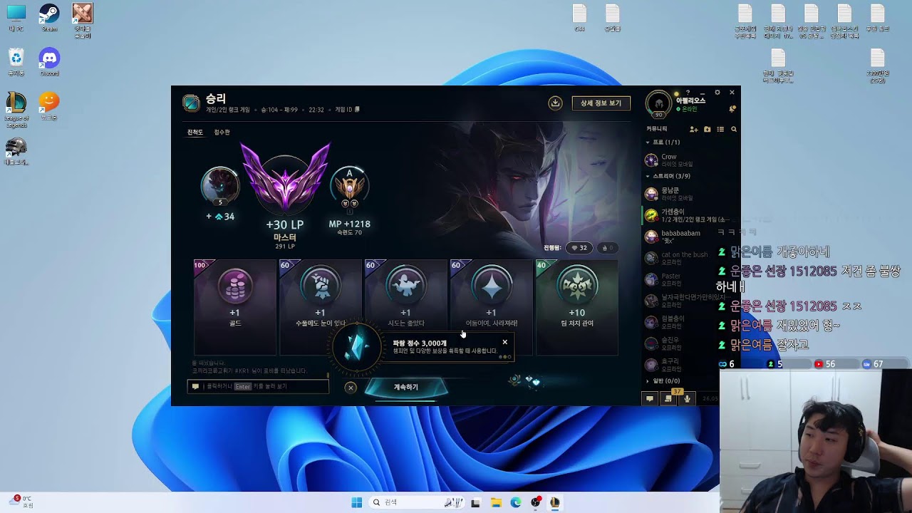
Task: Open chat with friend Crow
Action: [x=691, y=160]
